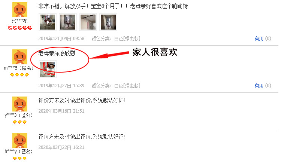Mark the 2019年12月27日 review as 有用
Viewport: 281px width, 162px height.
[x=259, y=86]
